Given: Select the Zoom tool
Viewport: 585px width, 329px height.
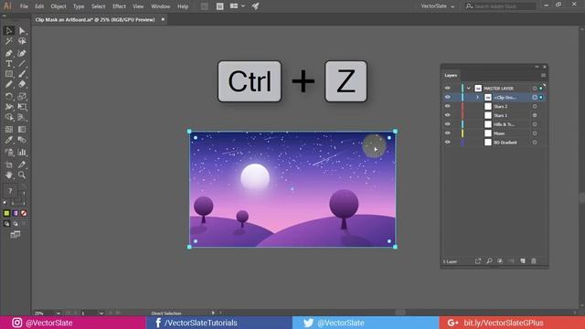Looking at the screenshot, I should [22, 175].
